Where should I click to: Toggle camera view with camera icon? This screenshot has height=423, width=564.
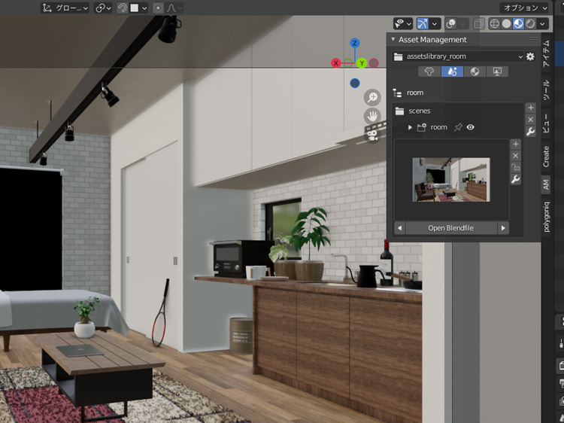[x=372, y=135]
